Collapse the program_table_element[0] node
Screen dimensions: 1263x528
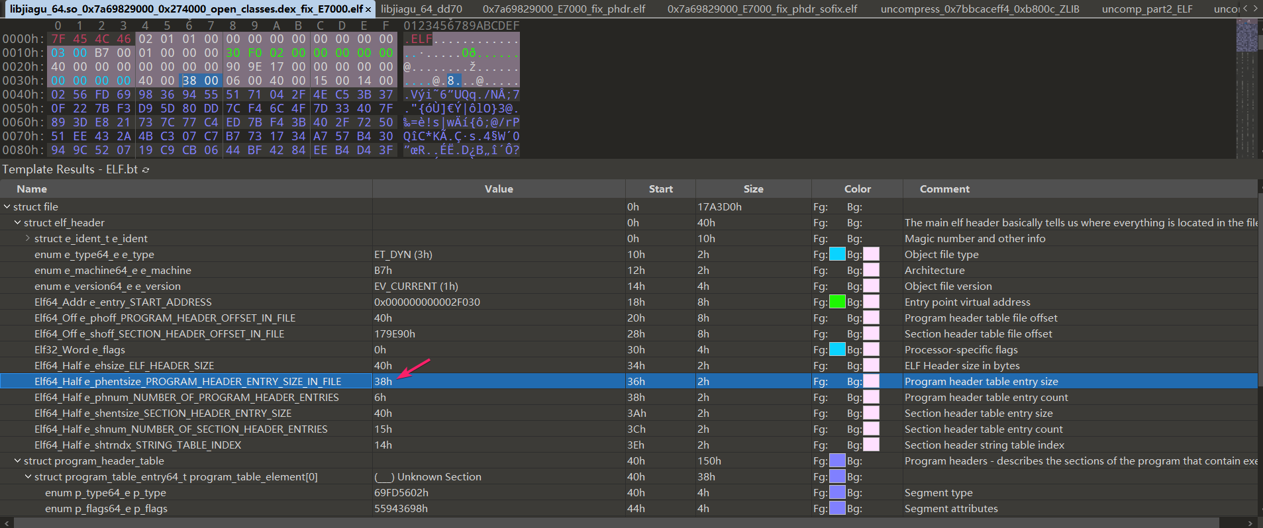(x=28, y=477)
